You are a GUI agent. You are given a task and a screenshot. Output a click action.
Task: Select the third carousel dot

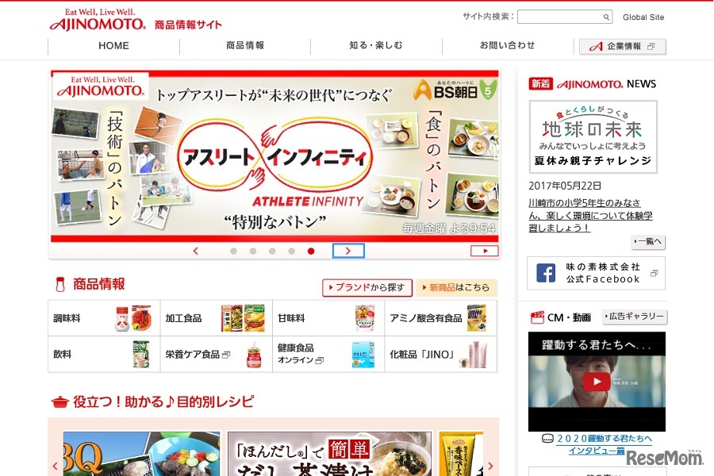272,251
